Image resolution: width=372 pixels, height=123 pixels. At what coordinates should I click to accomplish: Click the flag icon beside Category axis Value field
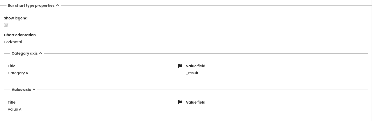point(180,66)
